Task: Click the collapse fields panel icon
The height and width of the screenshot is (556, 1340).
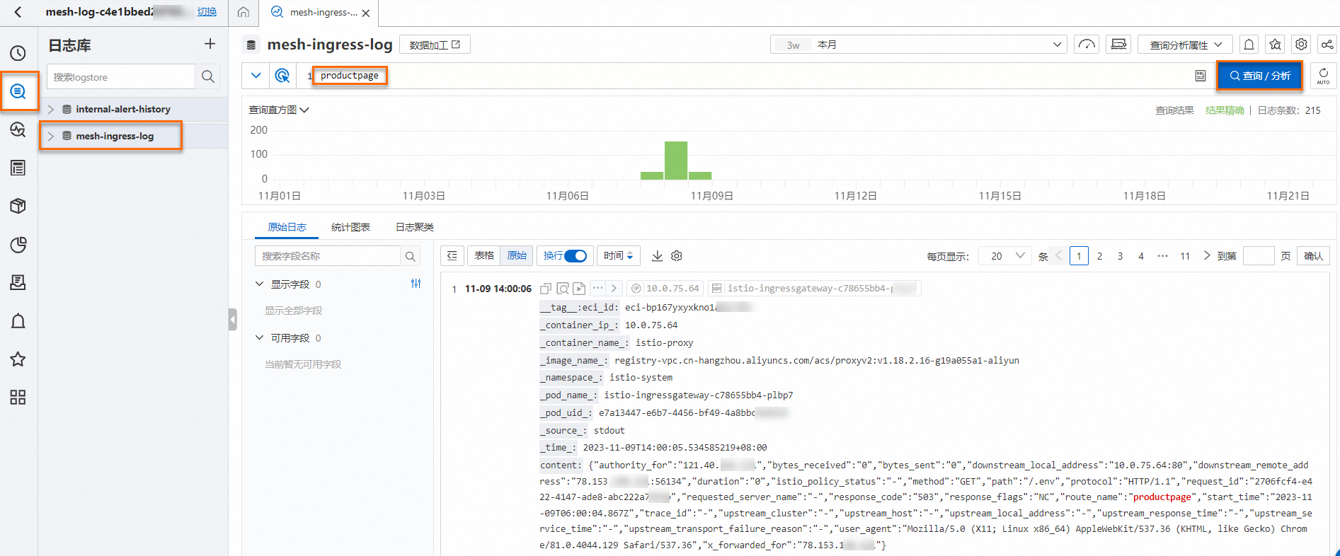Action: click(452, 256)
